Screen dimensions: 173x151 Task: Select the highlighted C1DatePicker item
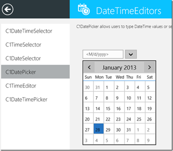[x=35, y=72]
